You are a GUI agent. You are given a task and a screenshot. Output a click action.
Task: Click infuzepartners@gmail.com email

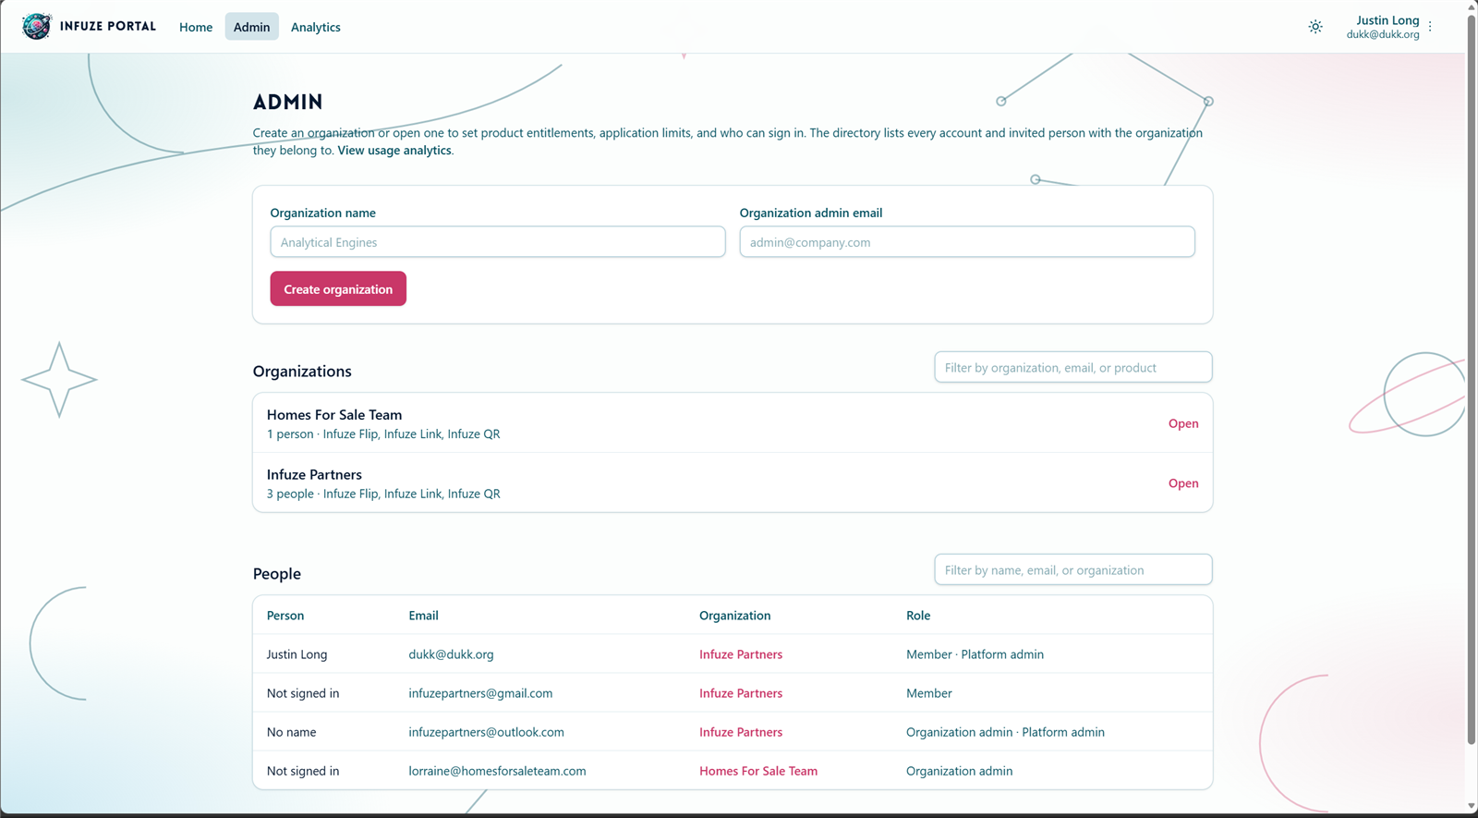pos(480,693)
